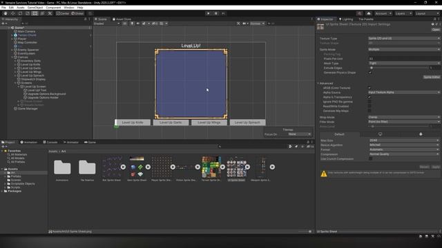Viewport: 442px width, 248px height.
Task: Open cloud services icon
Action: click(369, 13)
